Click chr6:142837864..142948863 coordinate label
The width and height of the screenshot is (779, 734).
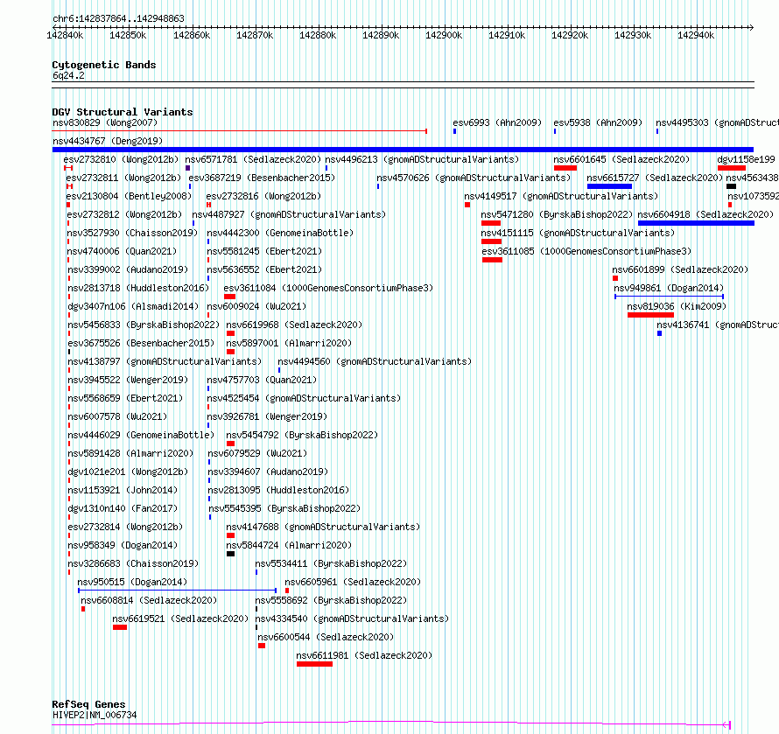click(118, 18)
